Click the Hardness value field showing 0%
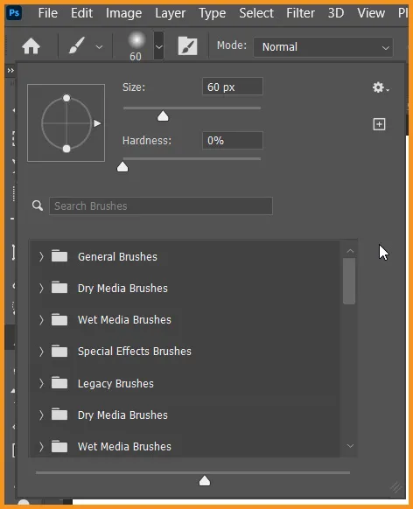 233,141
